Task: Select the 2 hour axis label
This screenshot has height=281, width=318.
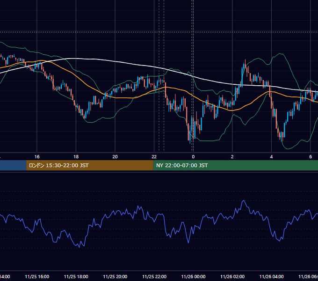Action: (x=232, y=157)
